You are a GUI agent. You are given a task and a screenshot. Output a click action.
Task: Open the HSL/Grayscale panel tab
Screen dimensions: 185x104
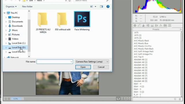[148, 25]
